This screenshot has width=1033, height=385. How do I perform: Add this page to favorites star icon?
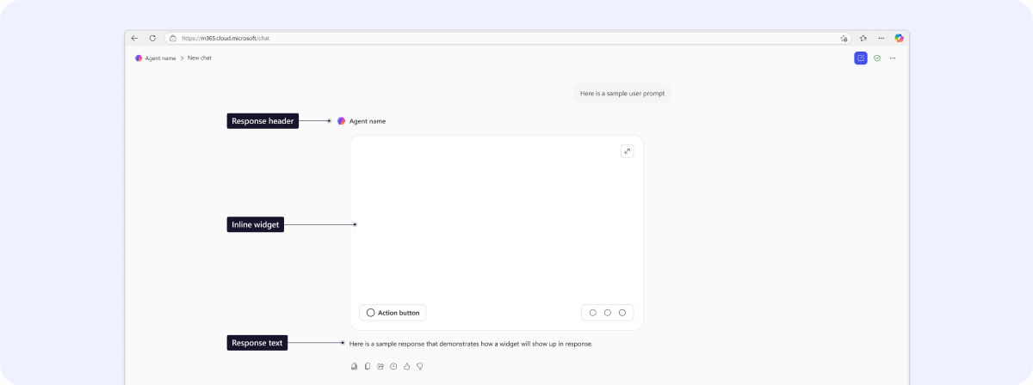(x=844, y=38)
